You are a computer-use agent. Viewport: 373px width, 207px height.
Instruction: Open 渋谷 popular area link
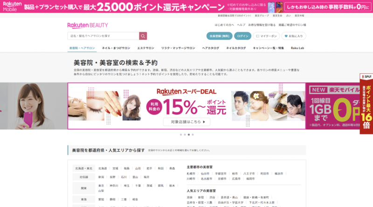pos(212,198)
